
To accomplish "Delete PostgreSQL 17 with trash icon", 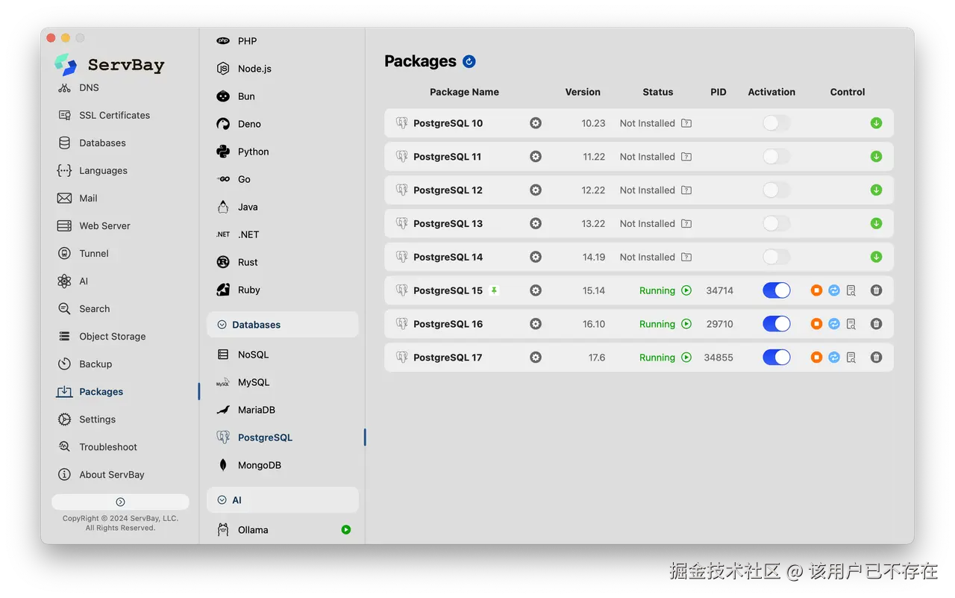I will [x=876, y=358].
